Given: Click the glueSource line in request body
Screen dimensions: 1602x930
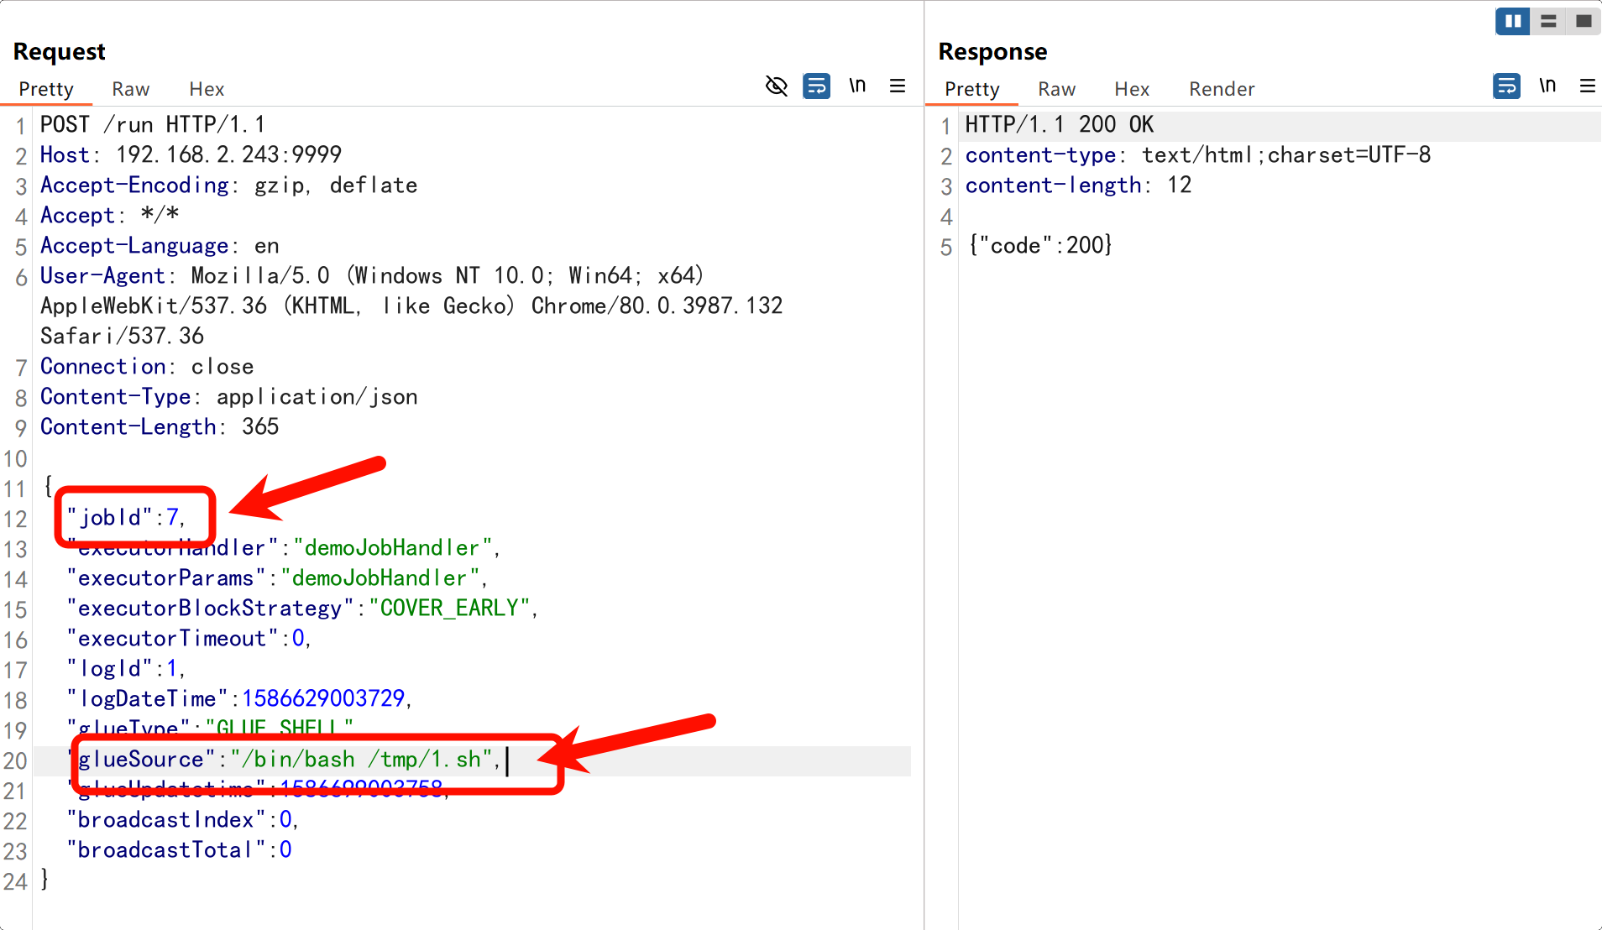Looking at the screenshot, I should pos(285,760).
